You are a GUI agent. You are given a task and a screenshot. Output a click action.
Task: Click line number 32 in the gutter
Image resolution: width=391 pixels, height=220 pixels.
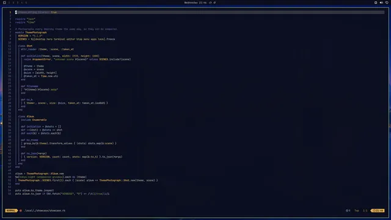click(x=10, y=117)
